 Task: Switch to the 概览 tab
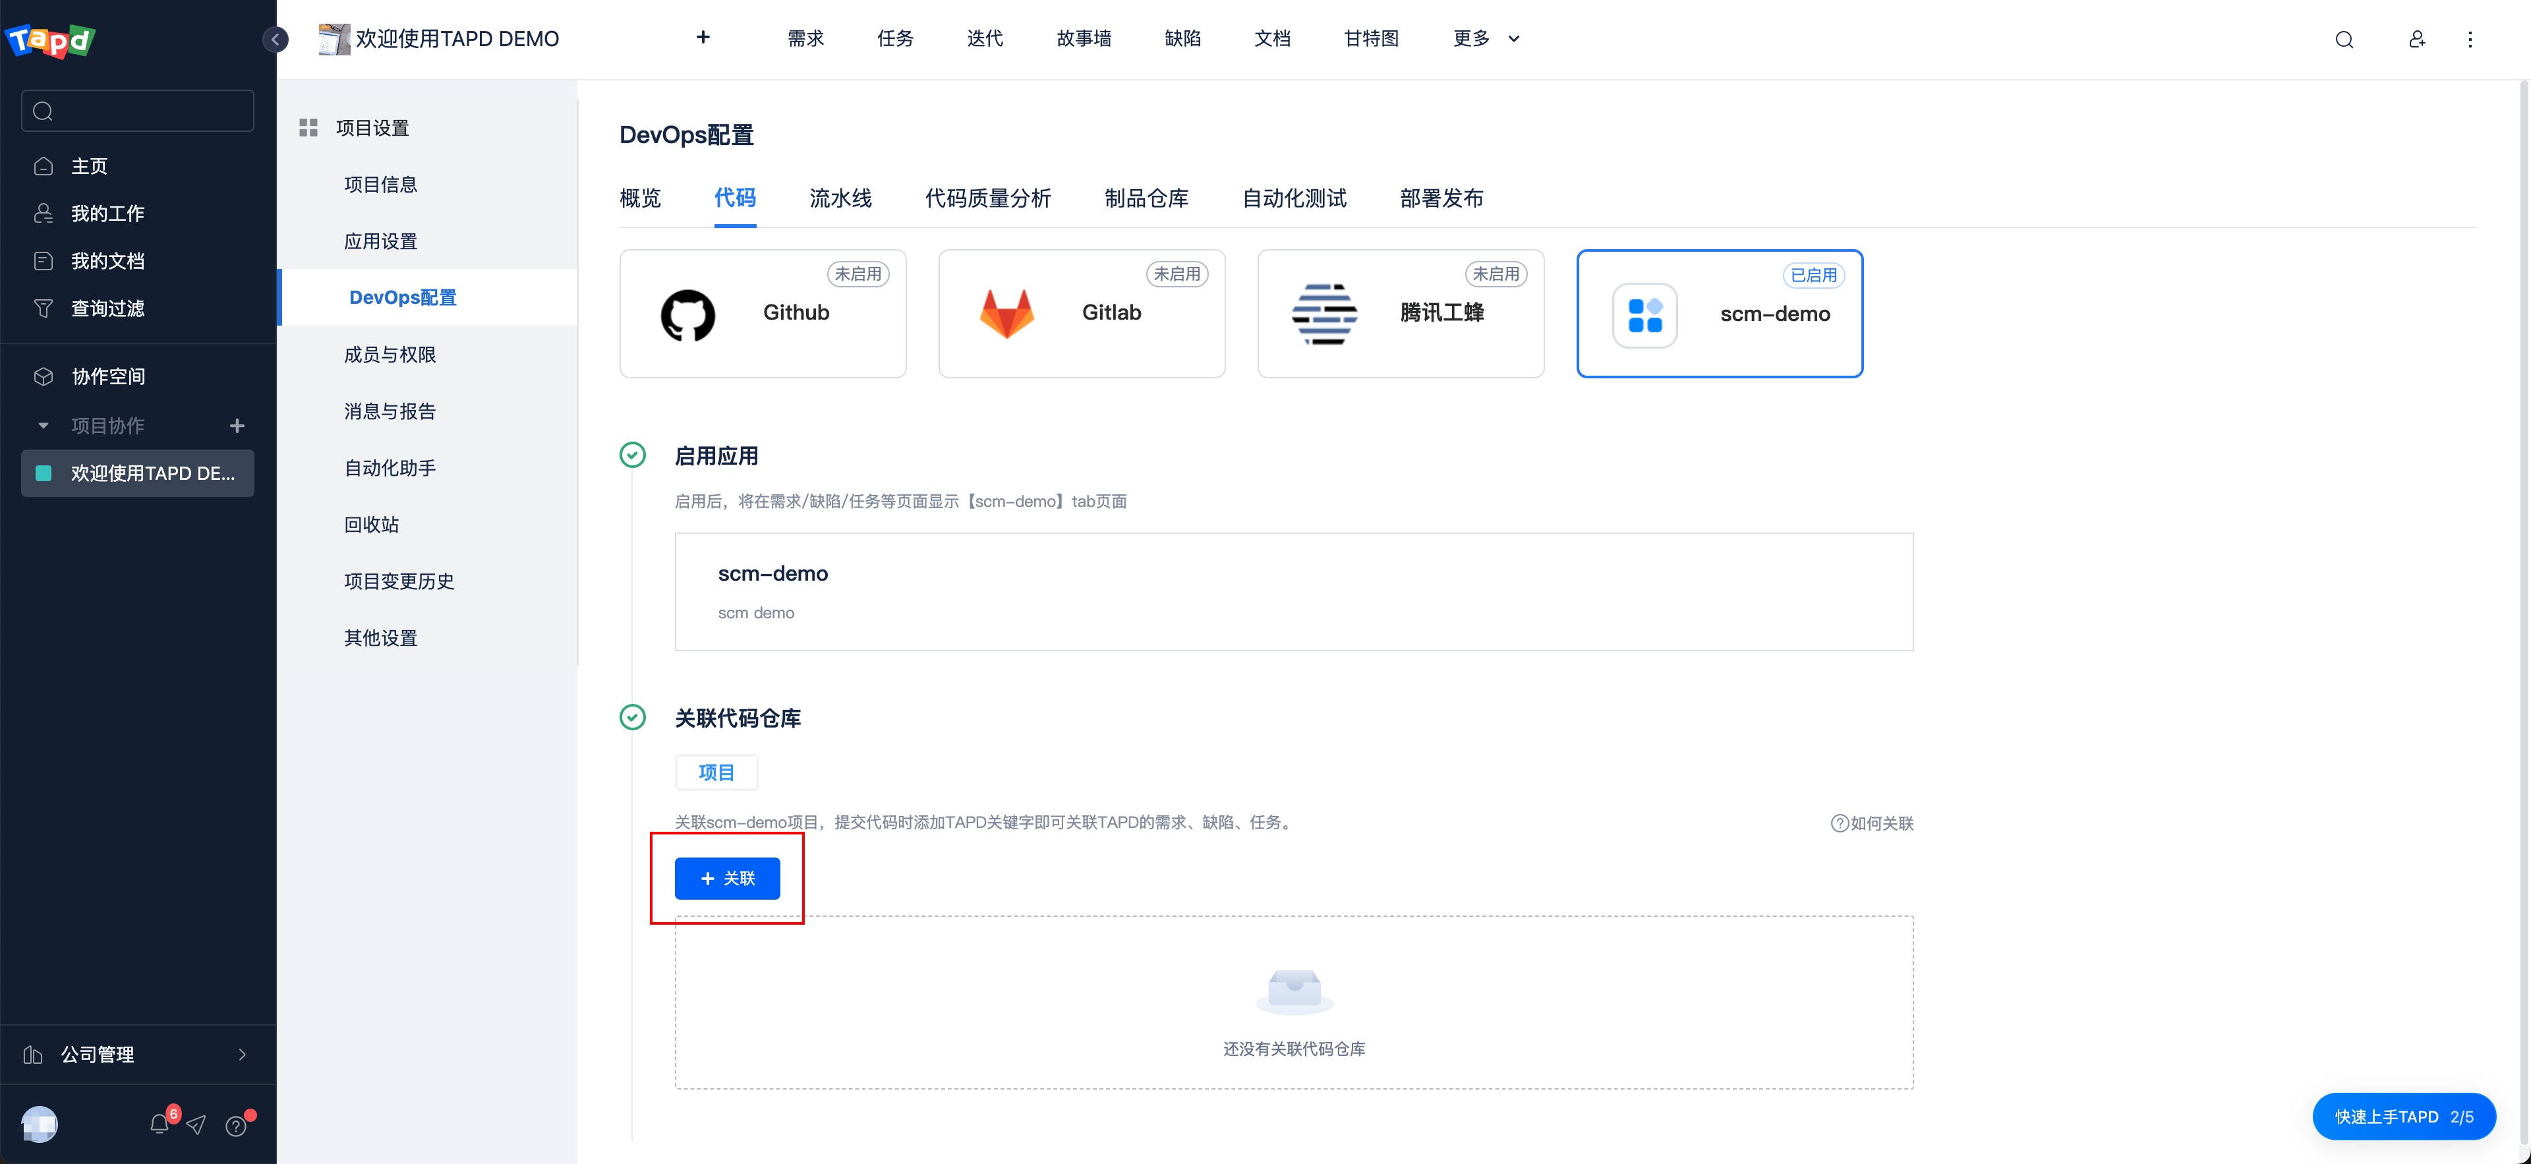[x=641, y=198]
